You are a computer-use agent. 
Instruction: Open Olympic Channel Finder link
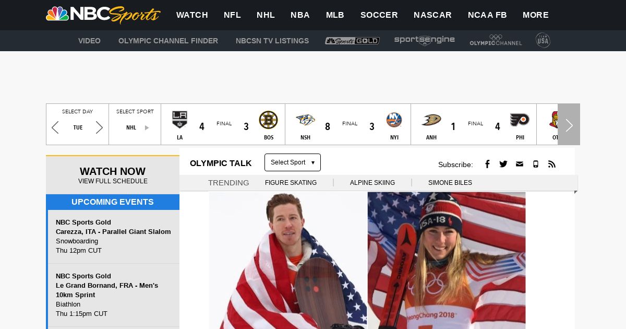pyautogui.click(x=168, y=41)
